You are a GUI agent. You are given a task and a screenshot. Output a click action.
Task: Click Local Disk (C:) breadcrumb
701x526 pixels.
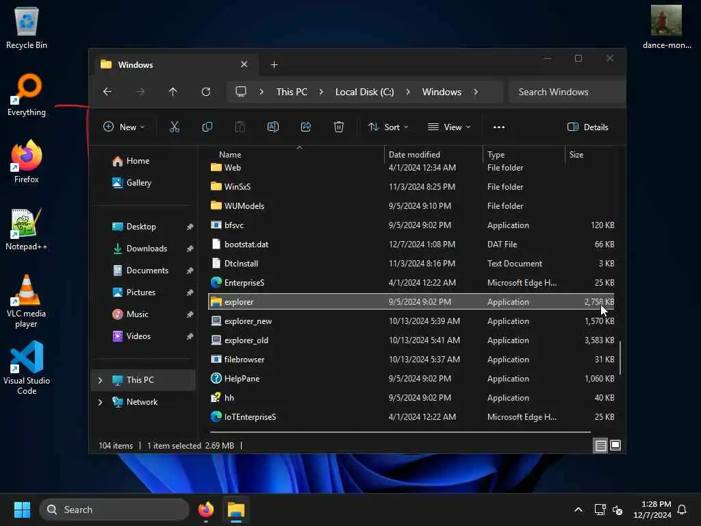365,92
